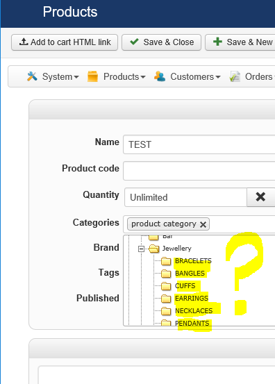
Task: Open the Products dropdown menu
Action: 117,76
